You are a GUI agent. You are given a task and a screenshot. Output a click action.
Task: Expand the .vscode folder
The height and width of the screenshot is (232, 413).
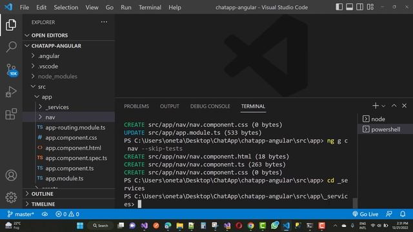(x=69, y=66)
